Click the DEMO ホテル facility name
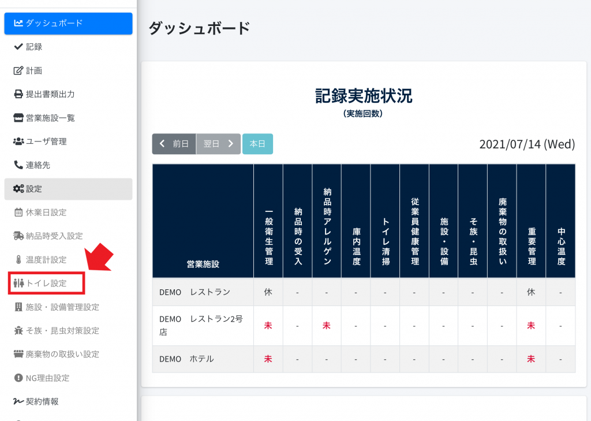591x421 pixels. point(186,359)
